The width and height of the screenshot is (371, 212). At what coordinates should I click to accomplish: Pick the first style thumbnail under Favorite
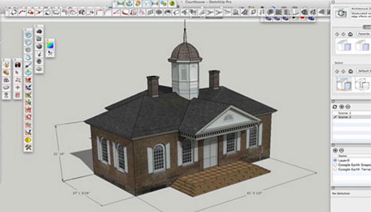(x=344, y=45)
